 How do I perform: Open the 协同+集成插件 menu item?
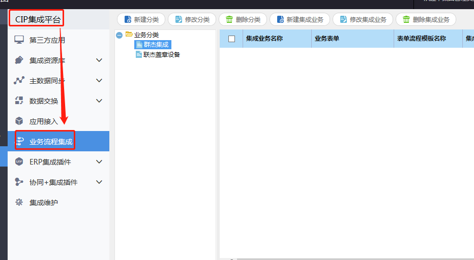[x=58, y=182]
